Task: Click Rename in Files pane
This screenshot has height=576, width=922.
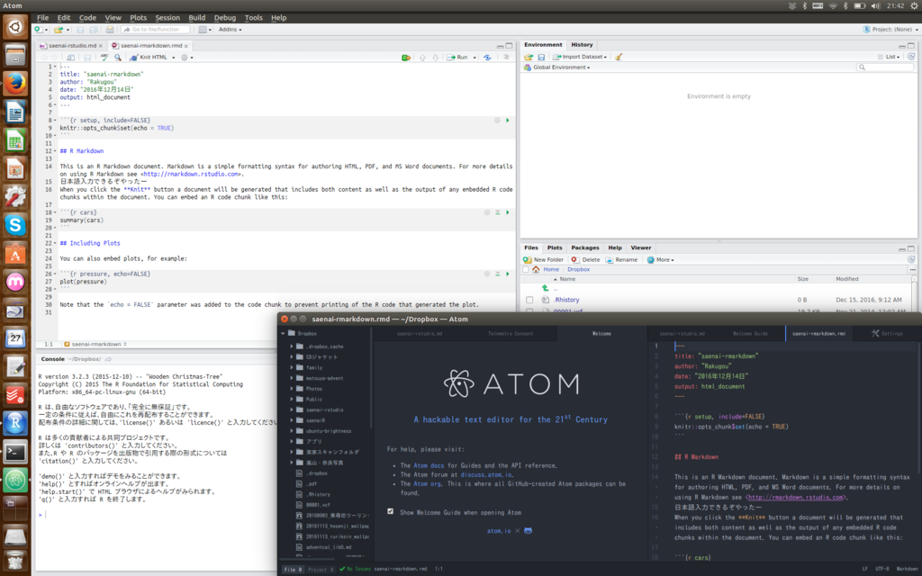Action: pos(621,260)
